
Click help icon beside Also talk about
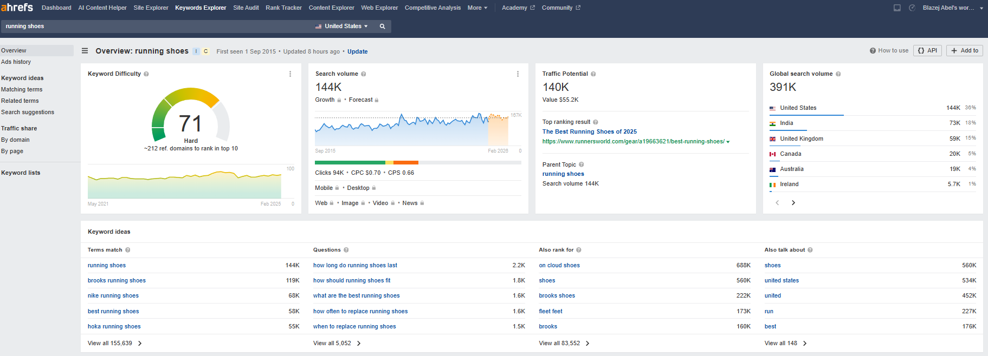[810, 250]
